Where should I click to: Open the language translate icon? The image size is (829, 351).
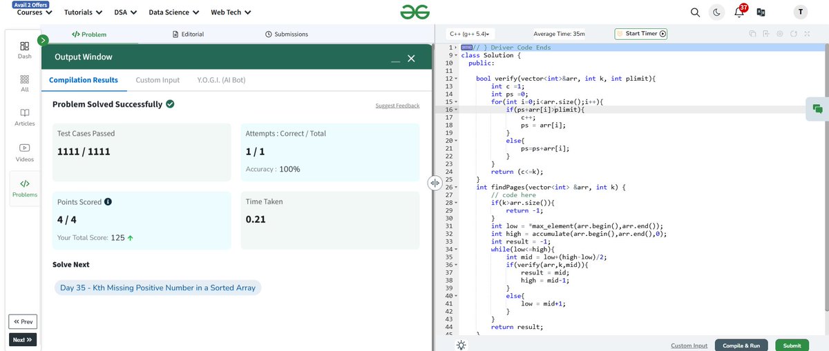point(761,12)
